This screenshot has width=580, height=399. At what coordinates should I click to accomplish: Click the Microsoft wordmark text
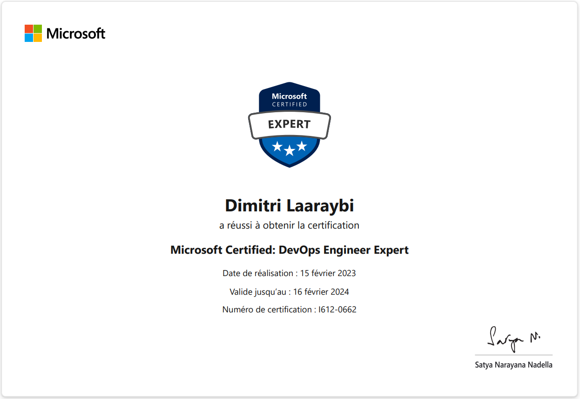click(x=76, y=34)
